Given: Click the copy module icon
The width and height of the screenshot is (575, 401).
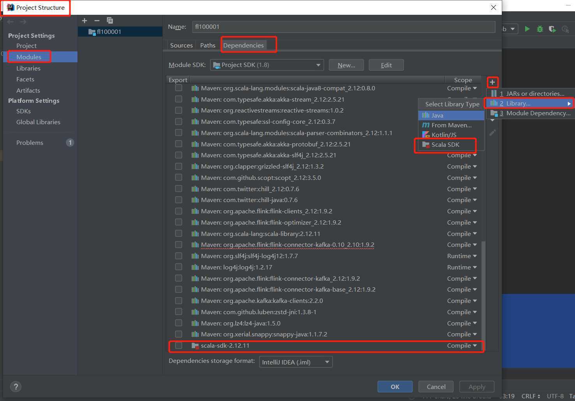Looking at the screenshot, I should click(110, 21).
